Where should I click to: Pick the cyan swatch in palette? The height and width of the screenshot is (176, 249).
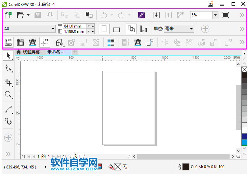pos(244,142)
